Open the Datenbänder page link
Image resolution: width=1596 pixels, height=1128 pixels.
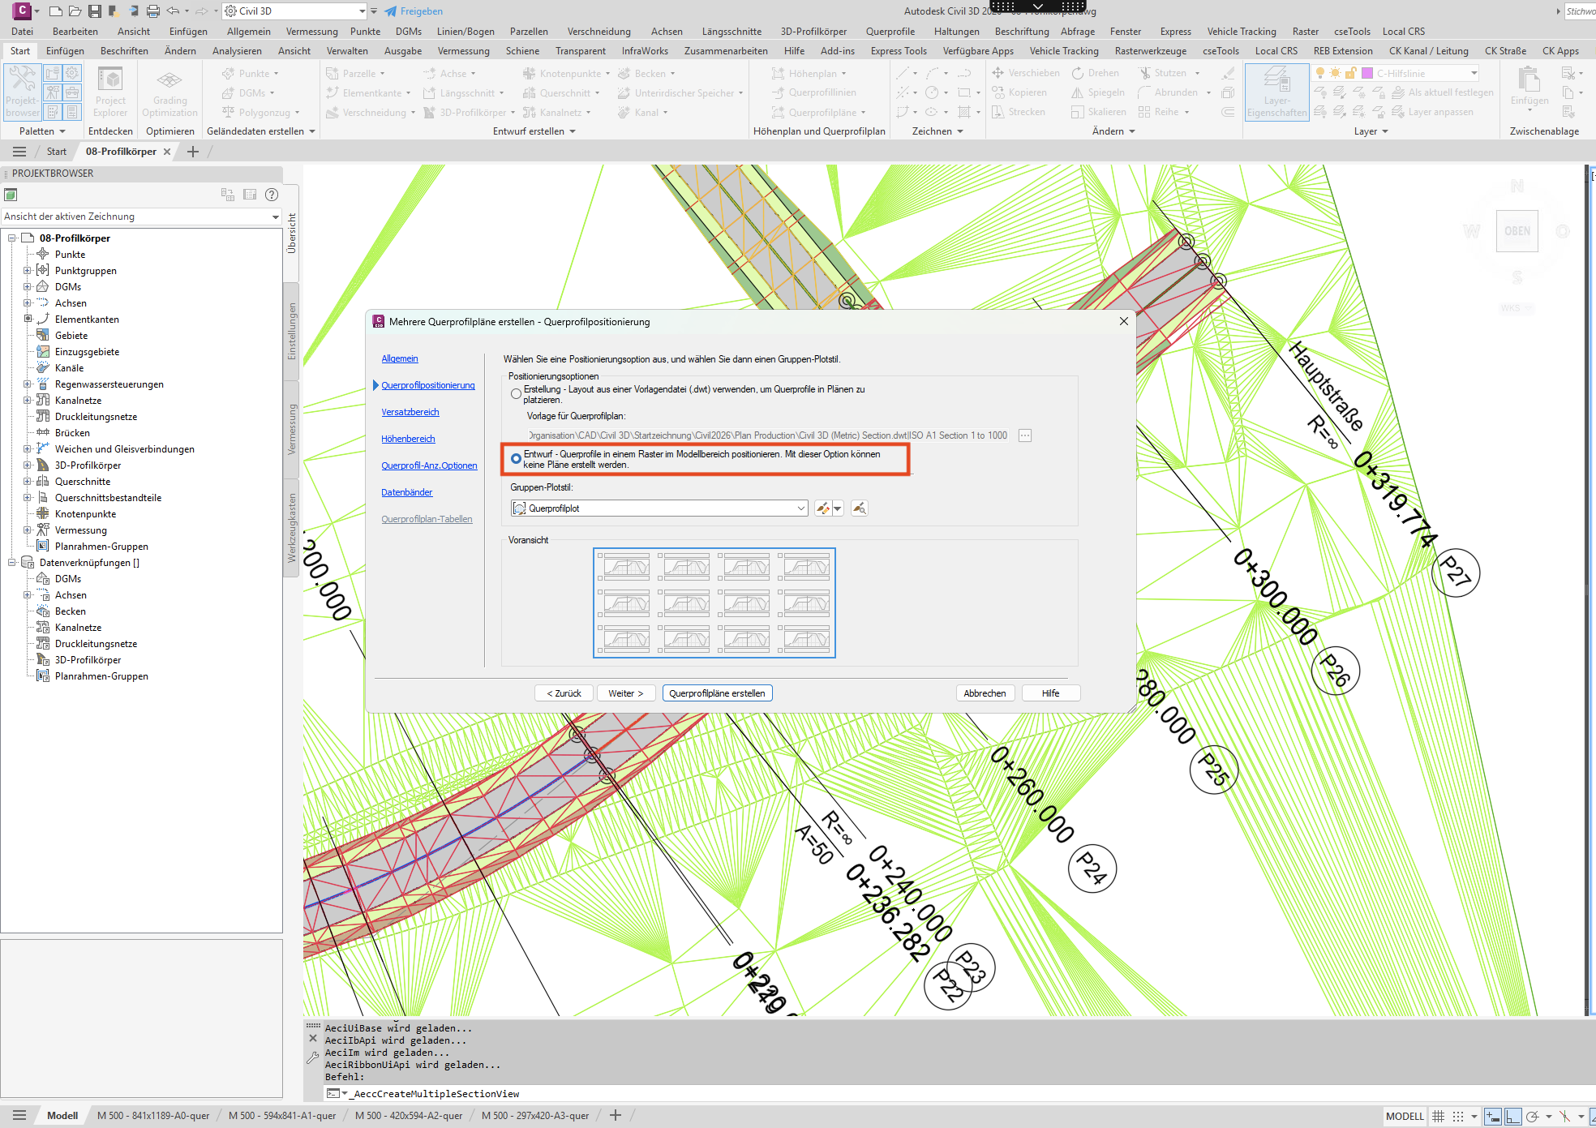click(407, 492)
